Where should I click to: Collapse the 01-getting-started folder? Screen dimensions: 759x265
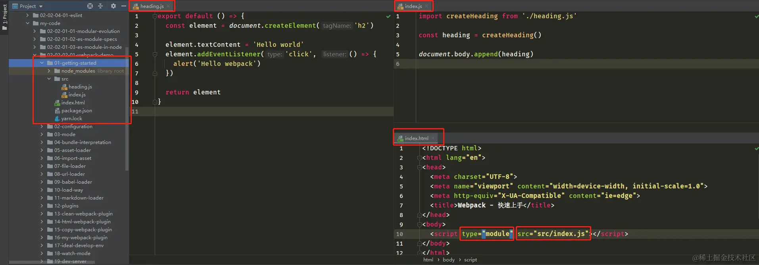click(x=42, y=63)
